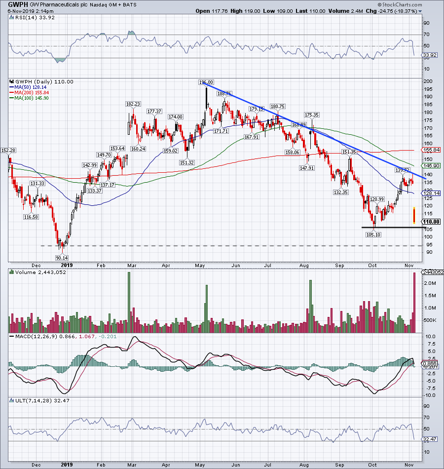Viewport: 444px width, 469px height.
Task: Click the bold 110.00 last price tag on right axis
Action: point(431,222)
